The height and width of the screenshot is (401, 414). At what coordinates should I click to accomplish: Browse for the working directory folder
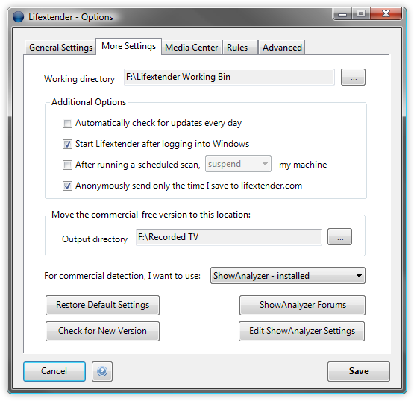click(x=353, y=78)
